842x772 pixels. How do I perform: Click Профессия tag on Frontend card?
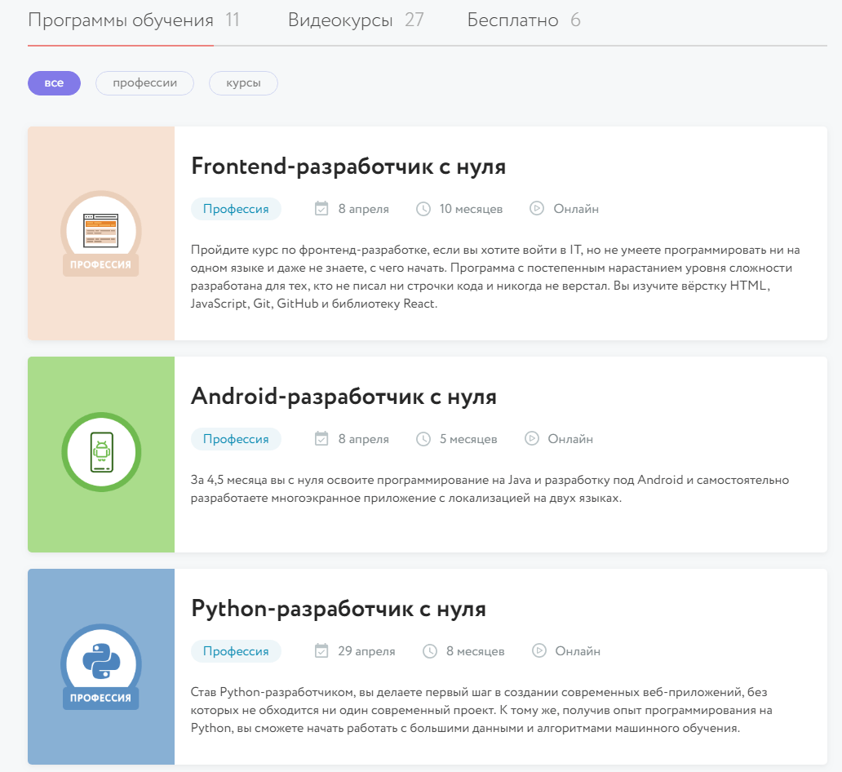(x=236, y=209)
